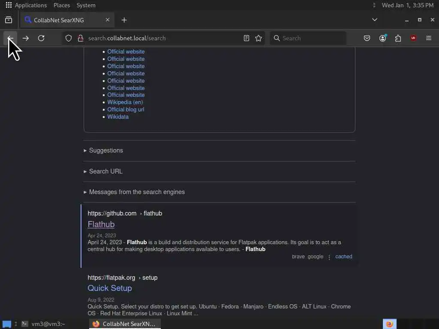Reload the current page
Viewport: 439px width, 329px height.
pyautogui.click(x=41, y=38)
